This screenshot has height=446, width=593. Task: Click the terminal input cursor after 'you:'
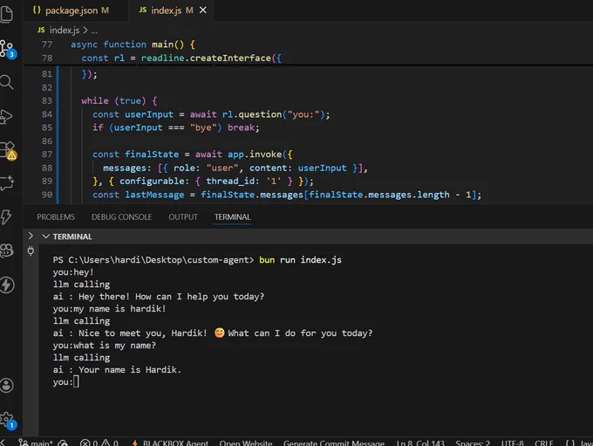pyautogui.click(x=76, y=381)
